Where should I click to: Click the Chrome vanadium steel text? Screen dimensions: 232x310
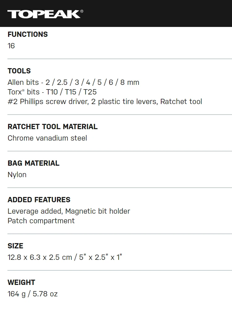(x=47, y=138)
